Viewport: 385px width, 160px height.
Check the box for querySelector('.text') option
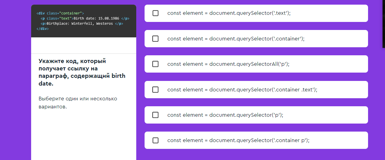pyautogui.click(x=156, y=13)
